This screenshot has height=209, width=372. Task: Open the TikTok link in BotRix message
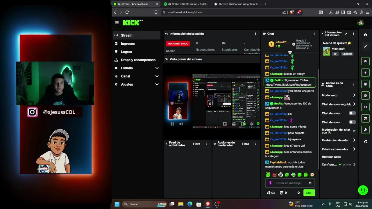(288, 85)
